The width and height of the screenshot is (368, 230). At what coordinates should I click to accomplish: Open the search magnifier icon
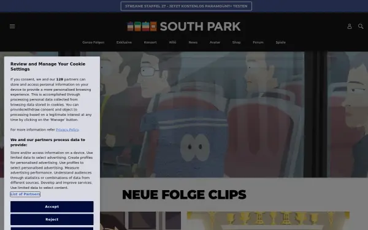[361, 26]
